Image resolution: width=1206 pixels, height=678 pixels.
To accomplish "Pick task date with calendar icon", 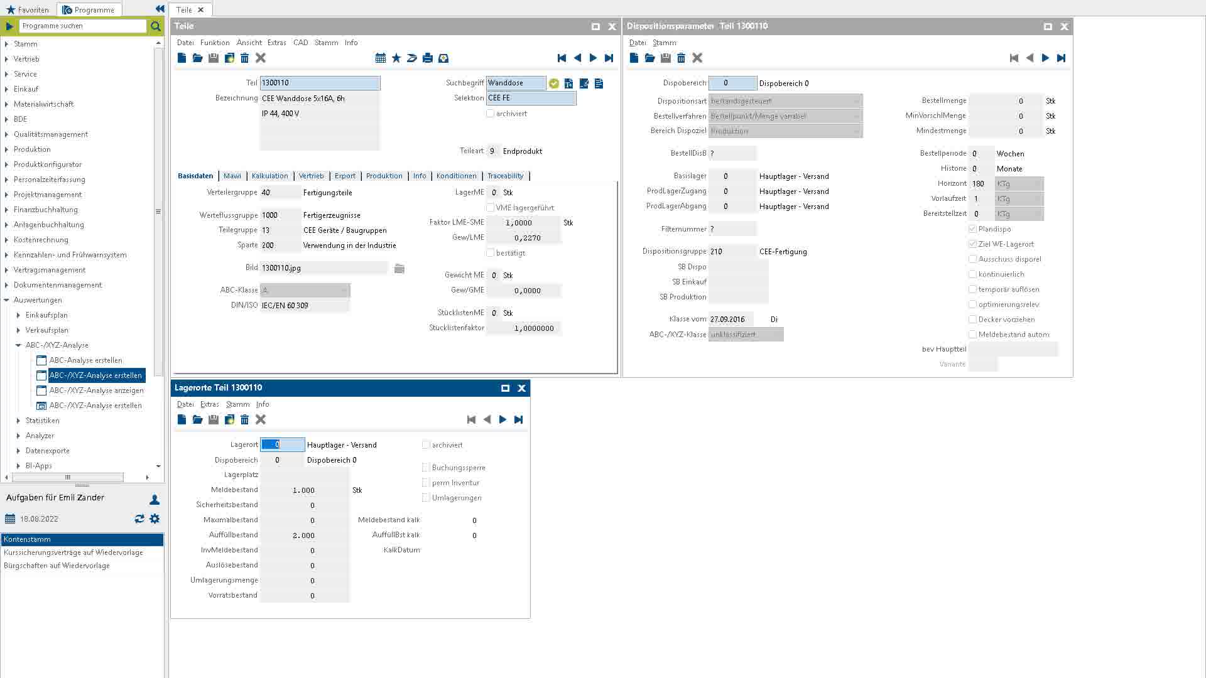I will (x=10, y=519).
